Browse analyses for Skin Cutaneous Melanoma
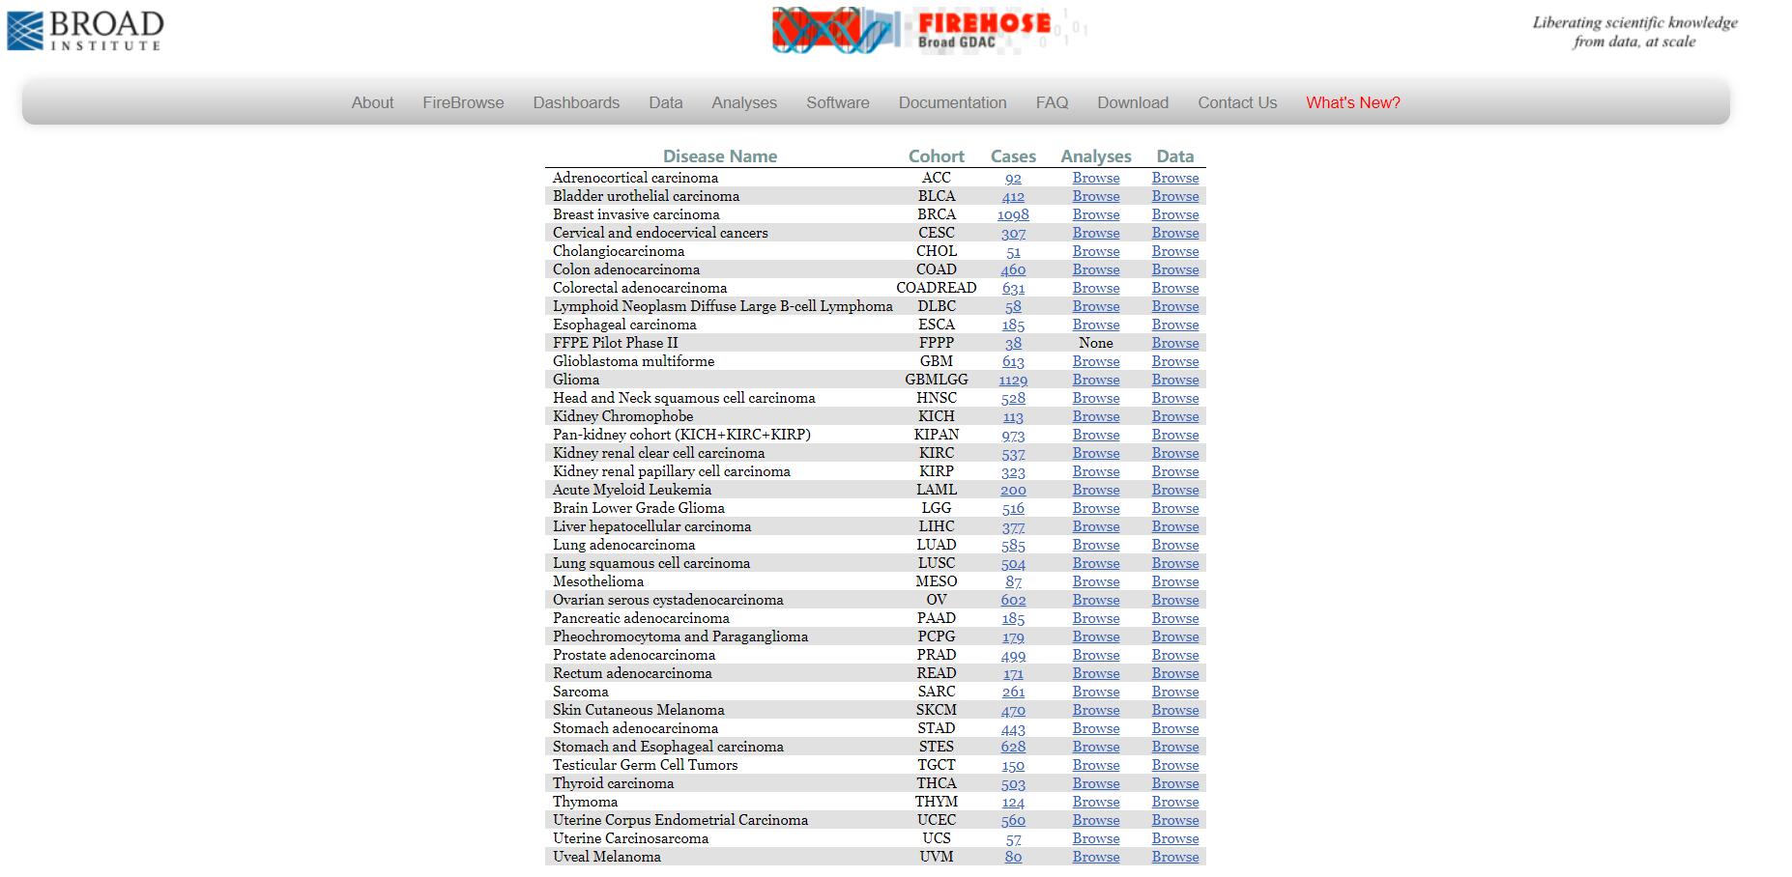The height and width of the screenshot is (877, 1792). tap(1096, 710)
